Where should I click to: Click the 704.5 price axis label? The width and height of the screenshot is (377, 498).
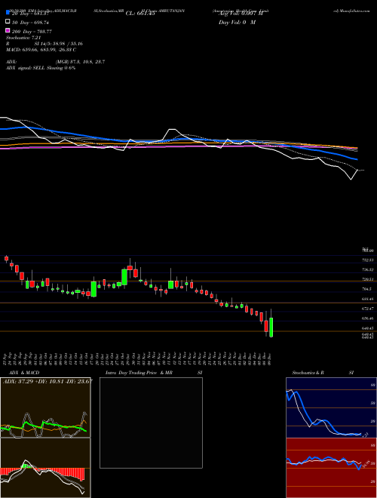(x=367, y=289)
